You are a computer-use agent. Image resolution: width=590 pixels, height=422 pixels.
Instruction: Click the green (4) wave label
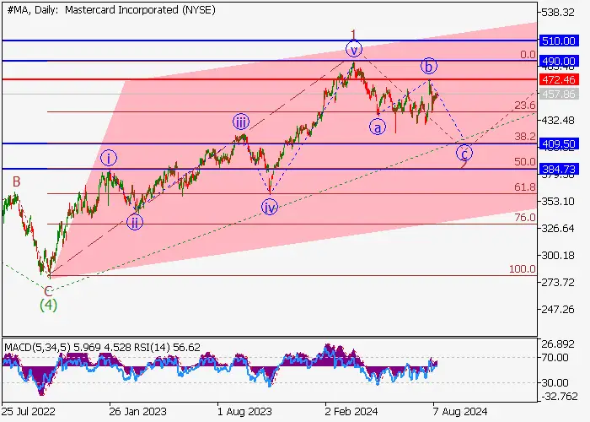click(49, 305)
